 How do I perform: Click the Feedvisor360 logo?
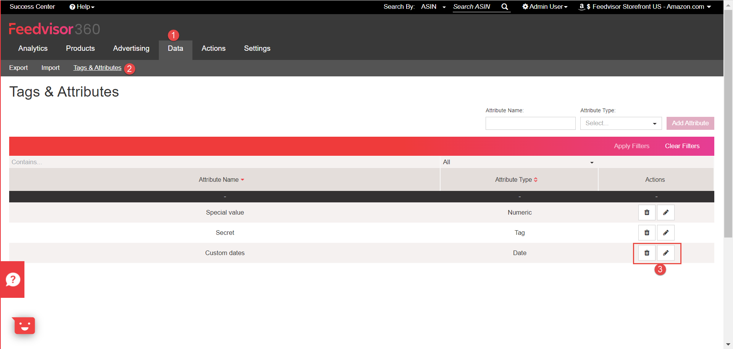54,29
